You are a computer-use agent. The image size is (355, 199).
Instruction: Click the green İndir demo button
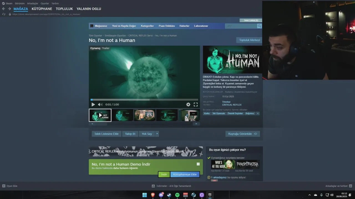[x=164, y=174]
